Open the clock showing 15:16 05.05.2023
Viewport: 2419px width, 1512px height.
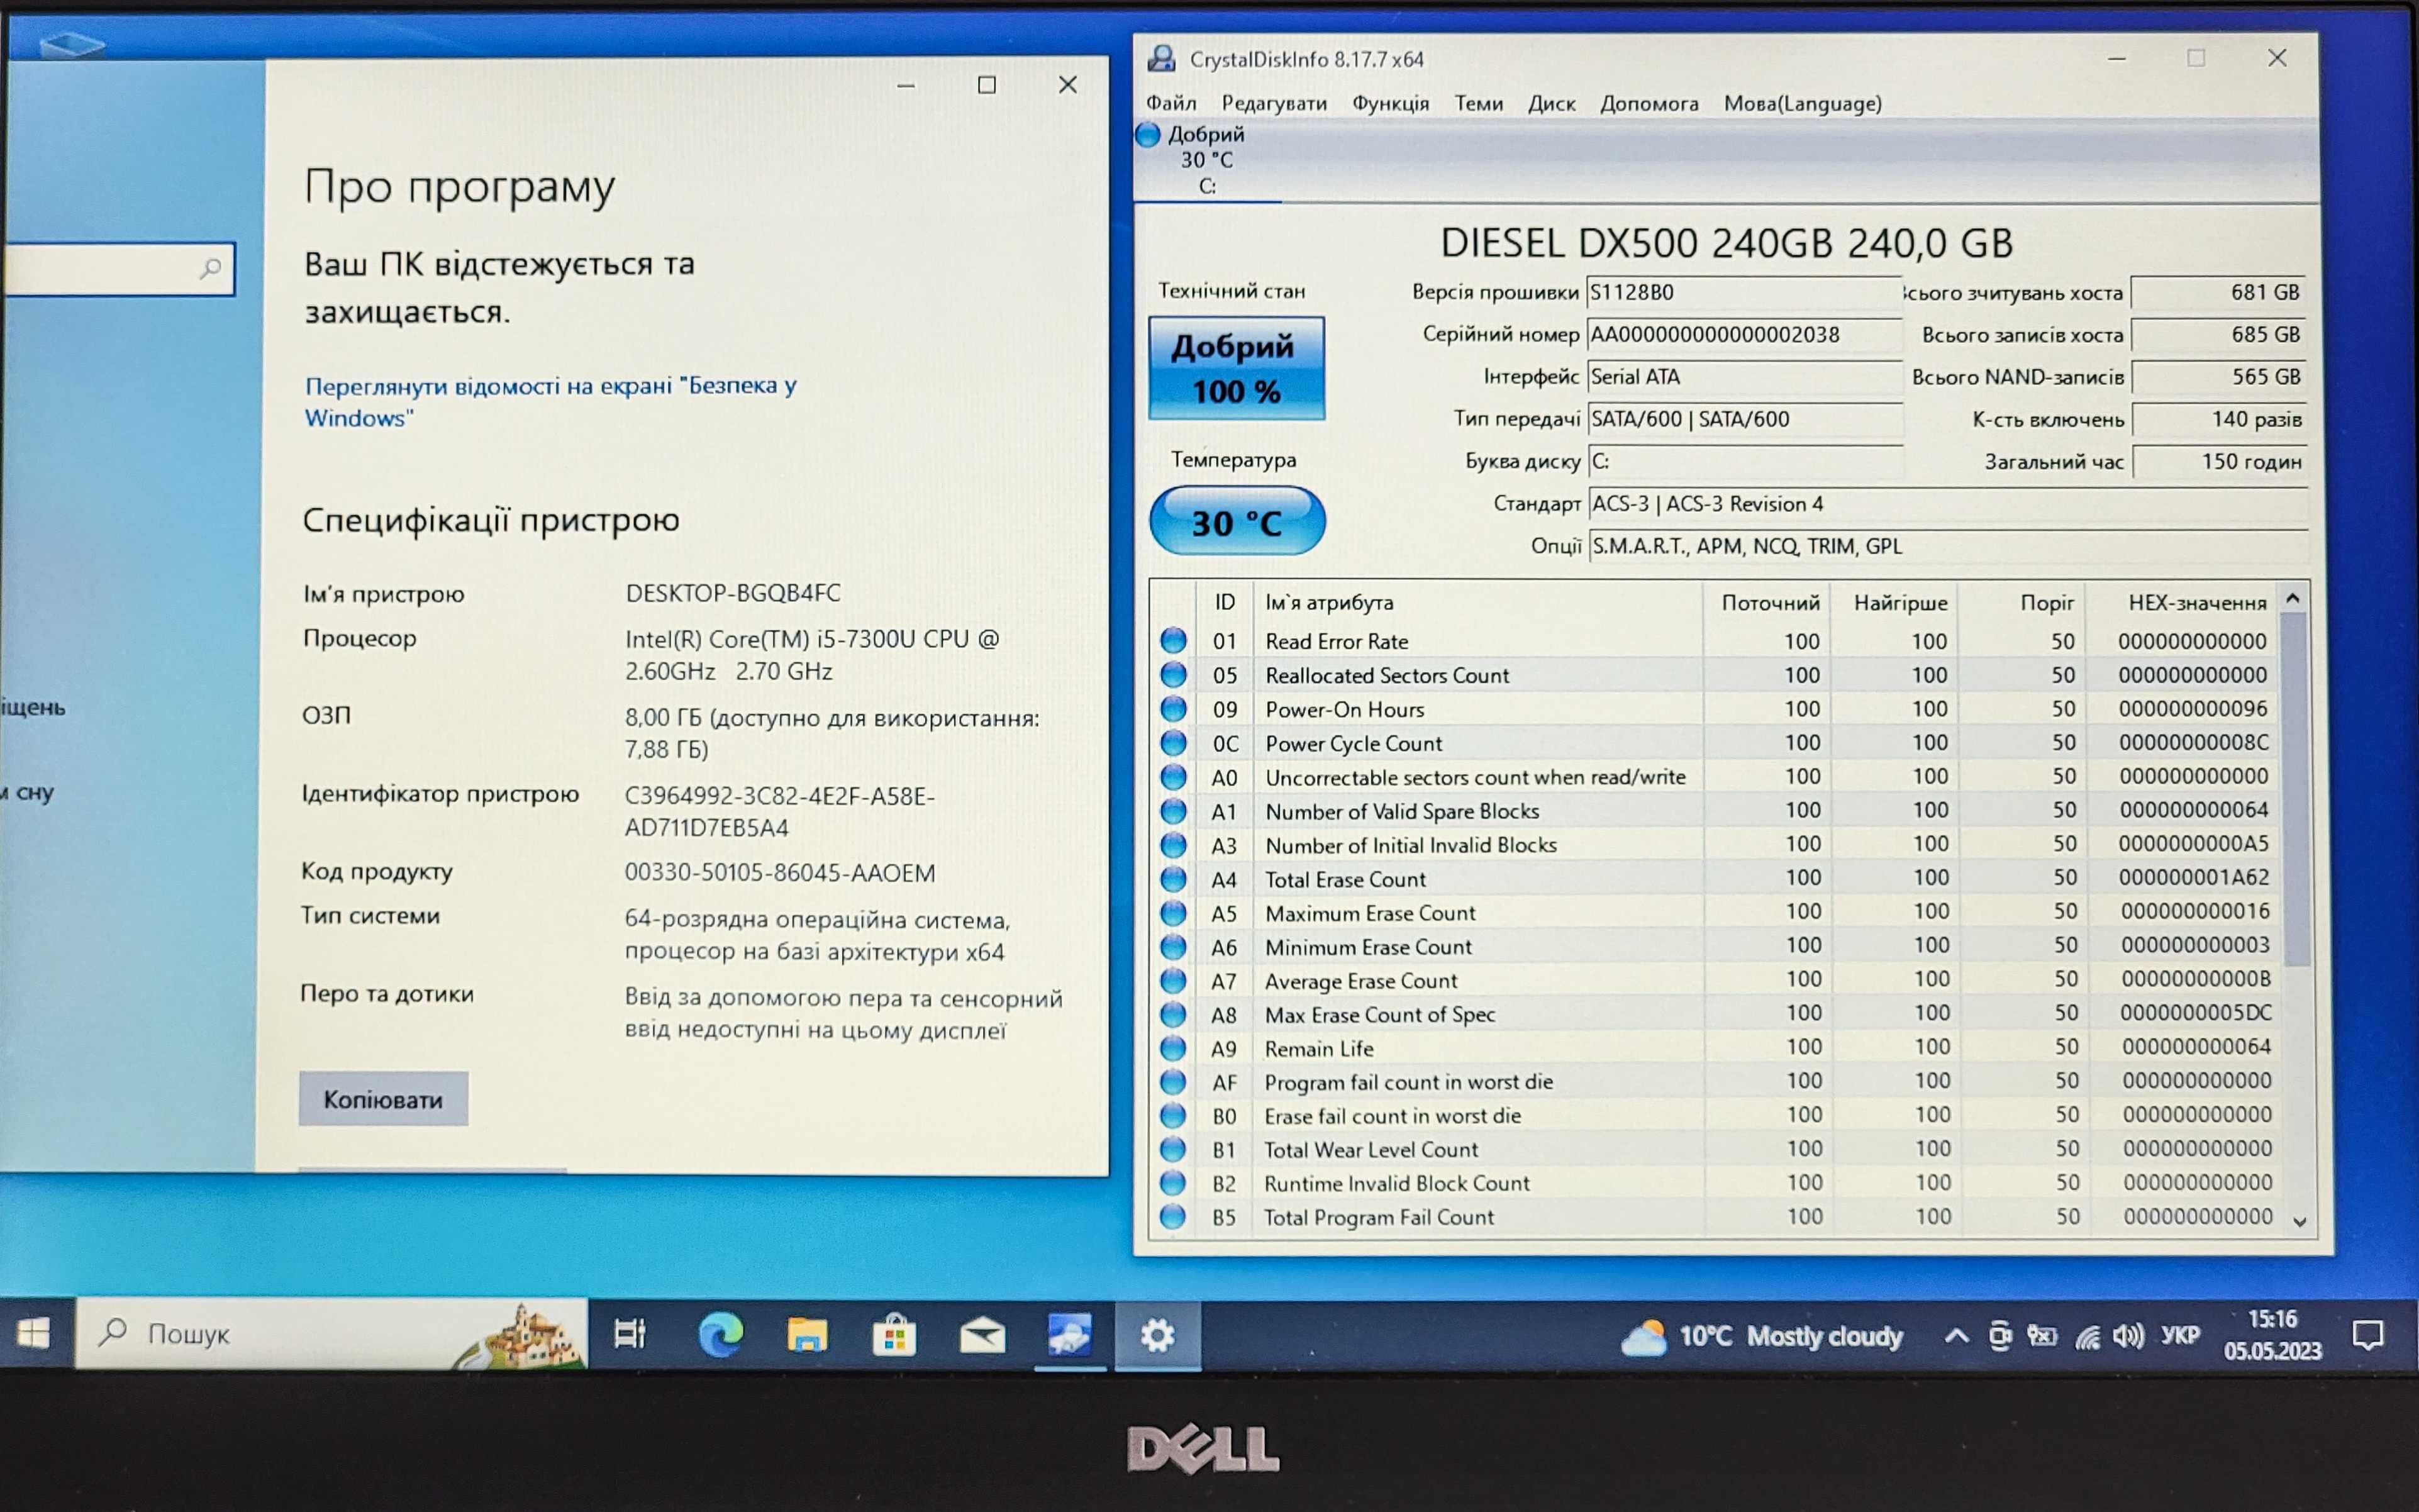point(2272,1335)
